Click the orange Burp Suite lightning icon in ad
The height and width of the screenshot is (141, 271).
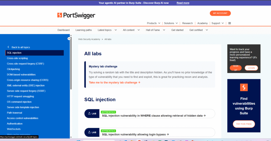244,87
